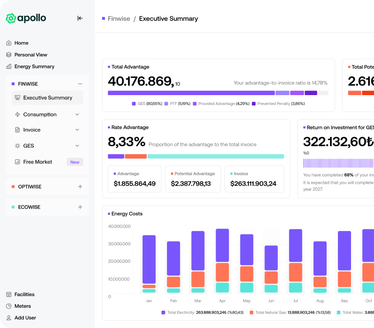Click the Energy Summary chart icon
Viewport: 374px width, 328px height.
[x=8, y=67]
